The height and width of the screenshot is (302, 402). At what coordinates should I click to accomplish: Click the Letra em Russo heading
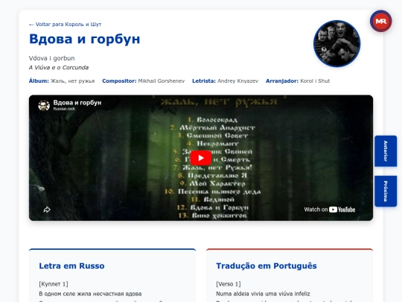click(71, 265)
